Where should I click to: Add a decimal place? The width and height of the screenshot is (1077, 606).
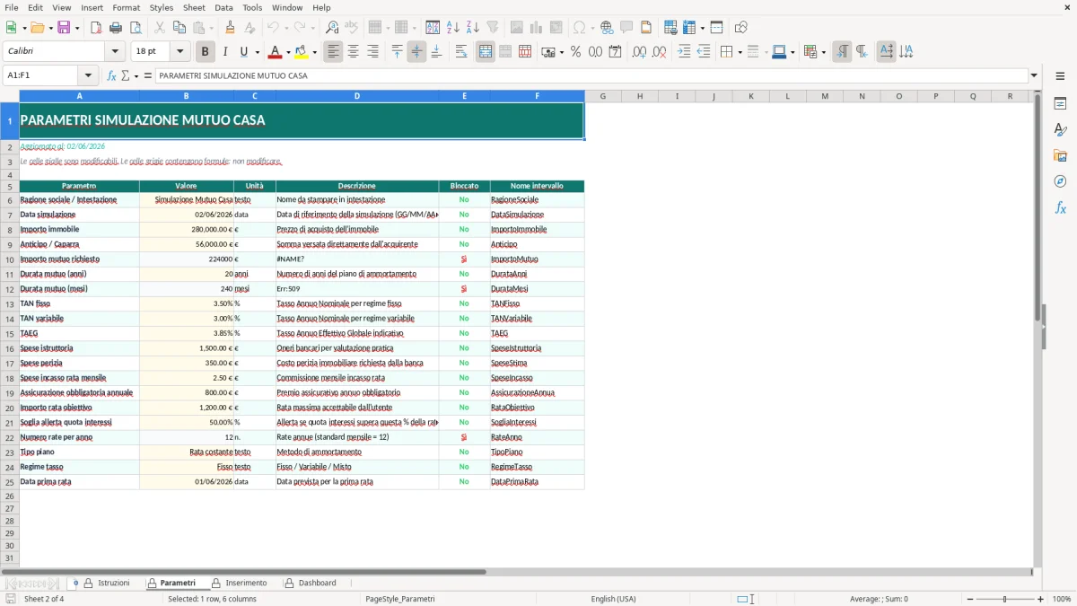[x=639, y=52]
